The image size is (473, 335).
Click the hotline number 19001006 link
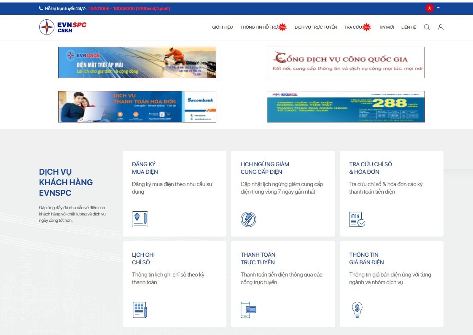(x=98, y=8)
